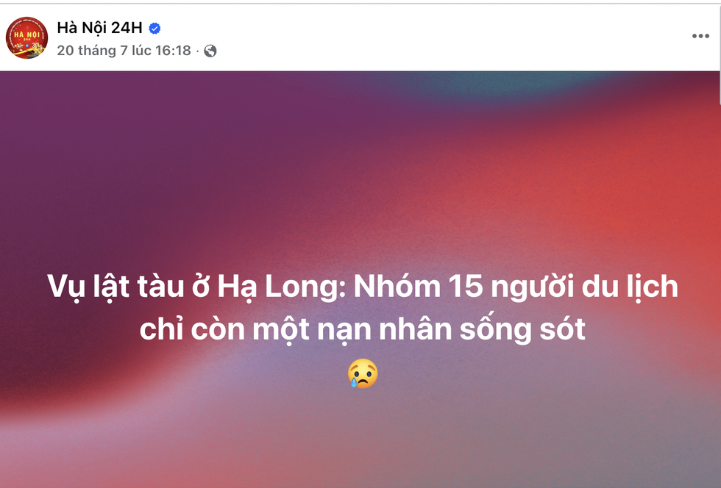
Task: Click the headline line starting with Vụ lật tàu
Action: 363,287
